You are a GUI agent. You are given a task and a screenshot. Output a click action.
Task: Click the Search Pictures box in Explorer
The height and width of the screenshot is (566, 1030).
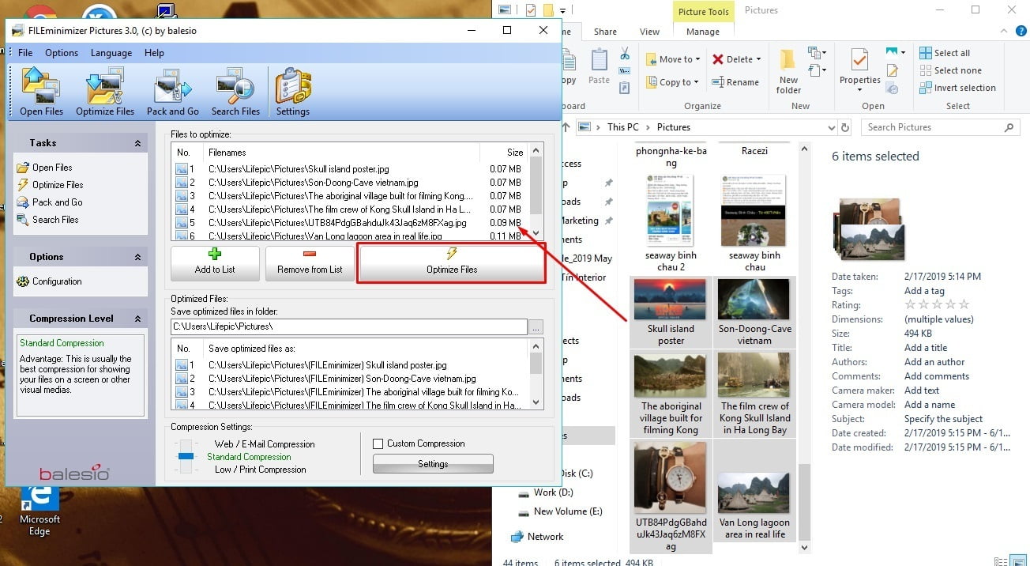point(940,127)
